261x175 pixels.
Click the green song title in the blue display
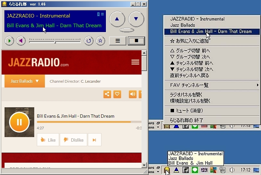tap(54, 25)
